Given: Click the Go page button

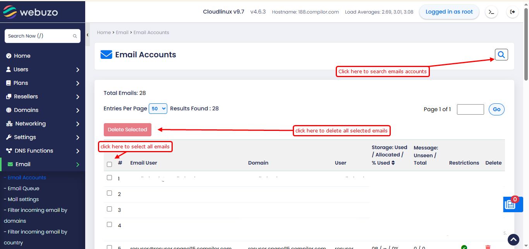Looking at the screenshot, I should click(496, 110).
